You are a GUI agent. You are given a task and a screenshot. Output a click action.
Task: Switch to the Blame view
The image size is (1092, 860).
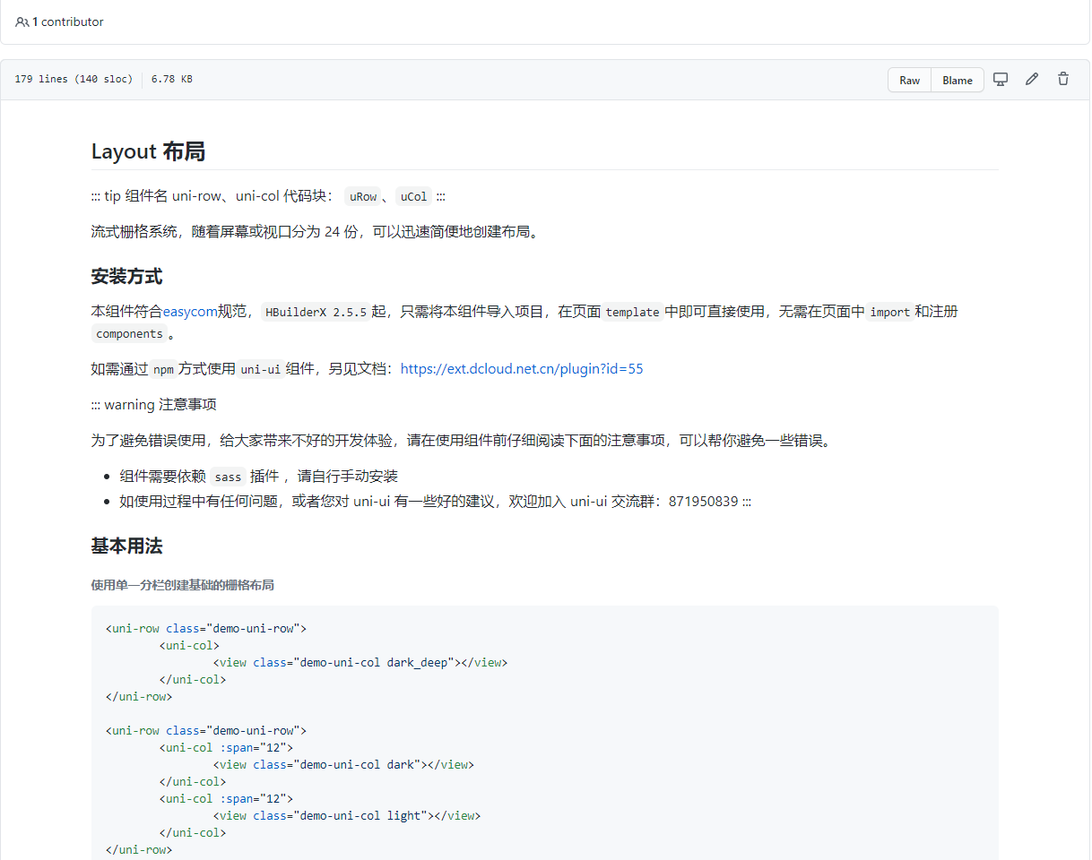pyautogui.click(x=957, y=80)
